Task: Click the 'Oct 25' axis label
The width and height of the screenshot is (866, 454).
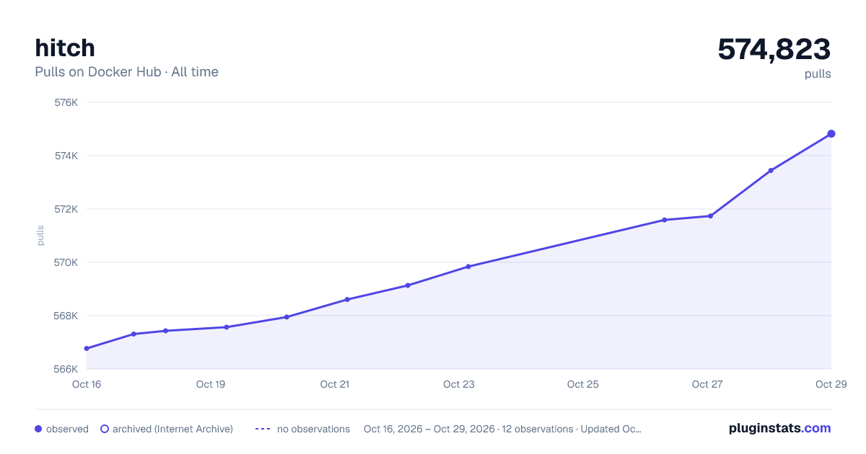Action: 583,384
